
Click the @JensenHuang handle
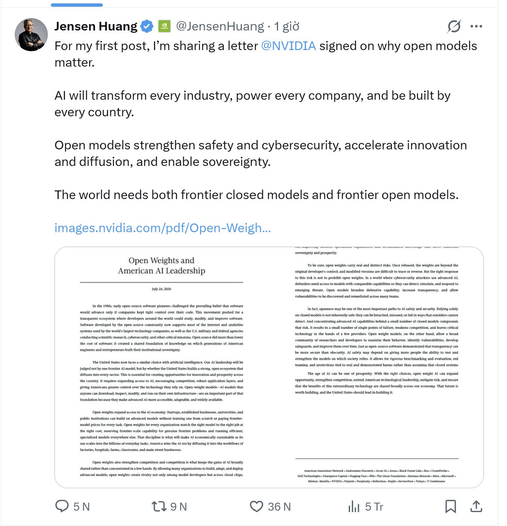220,26
